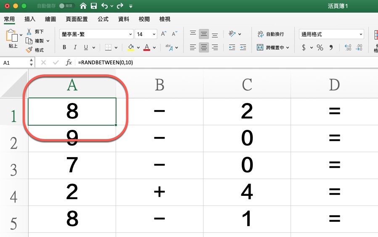
Task: Click the increase font size icon
Action: 164,34
